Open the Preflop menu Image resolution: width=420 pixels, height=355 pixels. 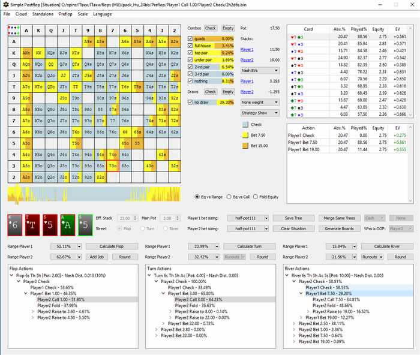(65, 14)
